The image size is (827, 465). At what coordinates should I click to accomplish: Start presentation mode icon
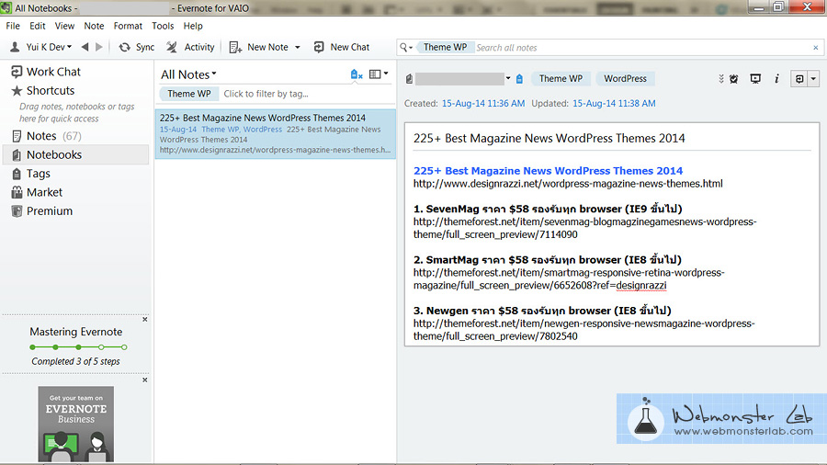click(x=755, y=79)
